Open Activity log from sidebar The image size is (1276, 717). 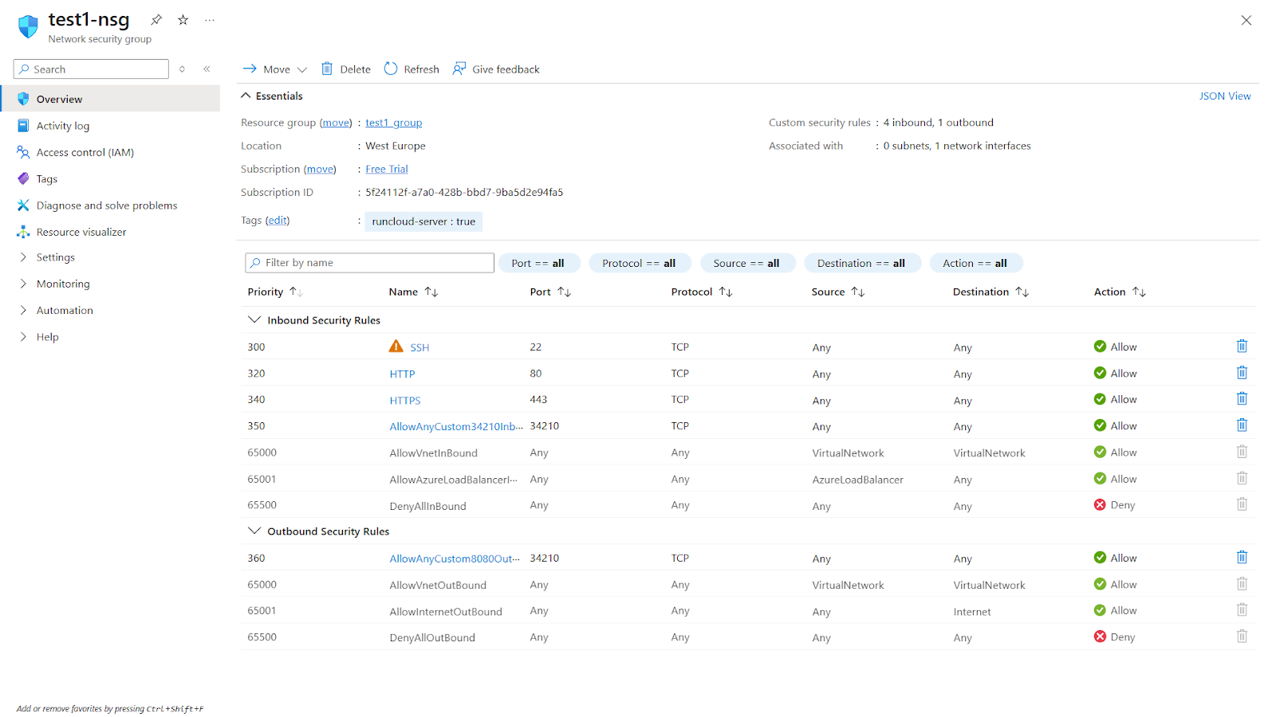(x=62, y=126)
